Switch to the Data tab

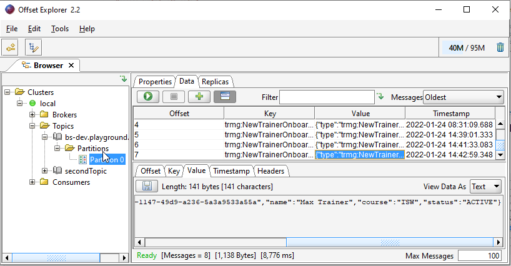[187, 81]
